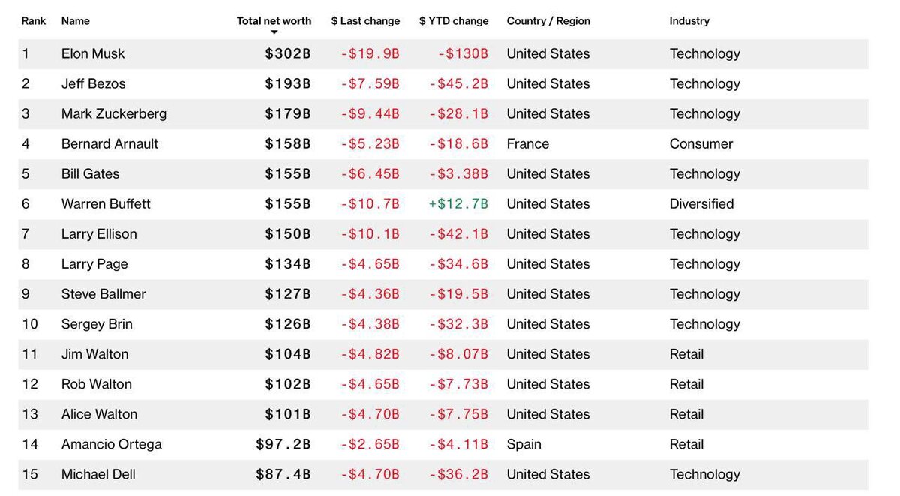Open Larry Ellison's profile
Image resolution: width=900 pixels, height=496 pixels.
99,234
